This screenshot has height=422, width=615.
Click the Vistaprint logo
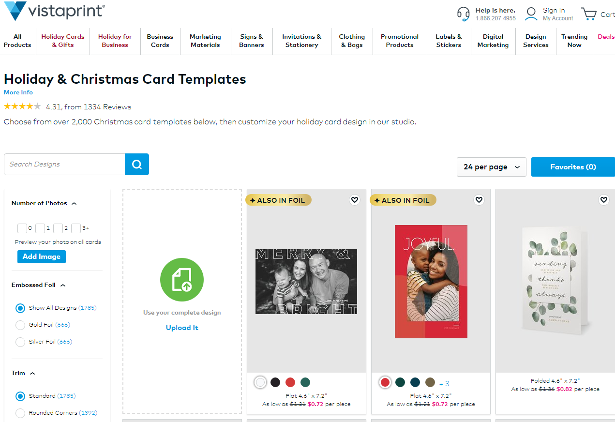pyautogui.click(x=54, y=12)
